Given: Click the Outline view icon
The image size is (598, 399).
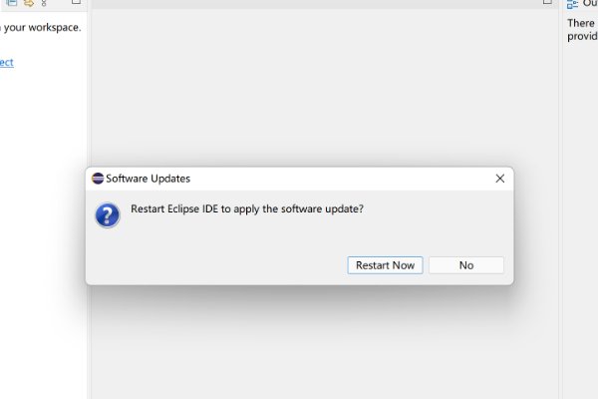Looking at the screenshot, I should coord(572,4).
